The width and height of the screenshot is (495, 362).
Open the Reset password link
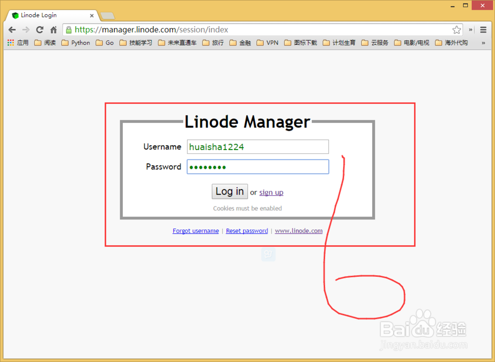coord(247,231)
